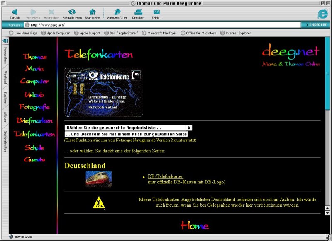This screenshot has width=332, height=241.
Task: Click the AutoAusfüllen toolbar icon
Action: click(x=117, y=12)
